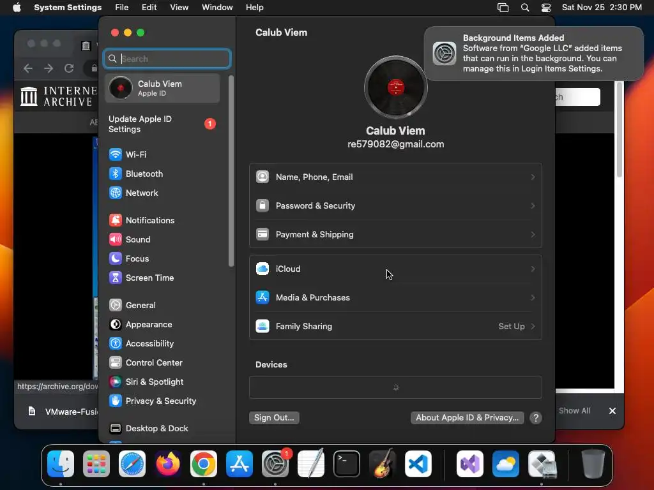Open App Store from the Dock
The width and height of the screenshot is (654, 490).
coord(240,464)
